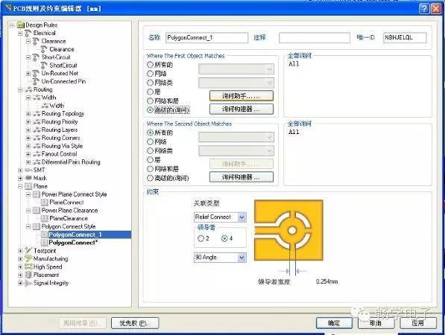445x335 pixels.
Task: Click the Mask category icon
Action: [28, 178]
